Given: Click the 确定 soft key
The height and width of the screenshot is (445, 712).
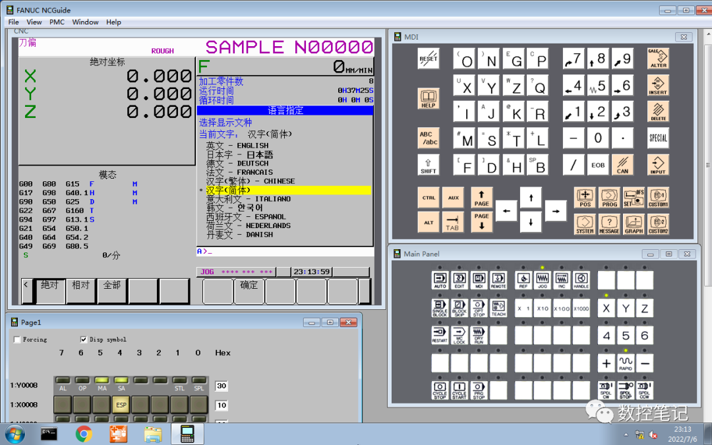Looking at the screenshot, I should 249,291.
